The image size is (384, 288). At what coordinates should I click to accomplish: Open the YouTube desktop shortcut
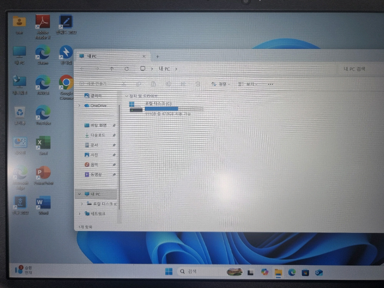click(43, 115)
